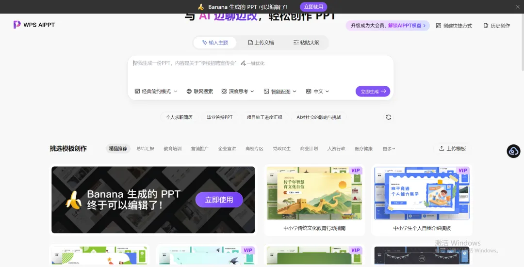Click the 一键优化 text button
The height and width of the screenshot is (267, 524).
256,63
